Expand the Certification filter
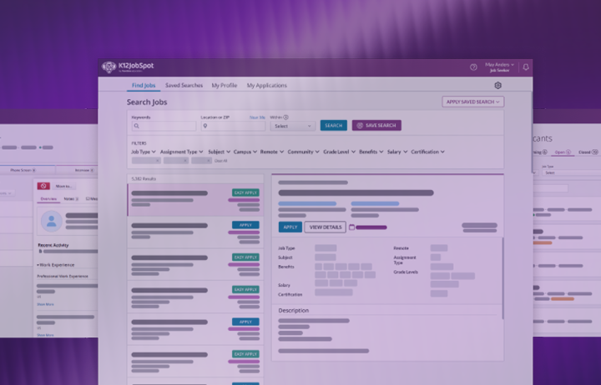Screen dimensions: 601x385 [427, 152]
